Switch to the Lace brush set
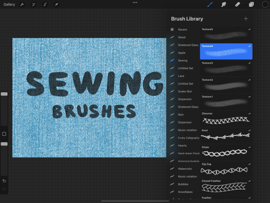270x203 pixels. click(181, 76)
